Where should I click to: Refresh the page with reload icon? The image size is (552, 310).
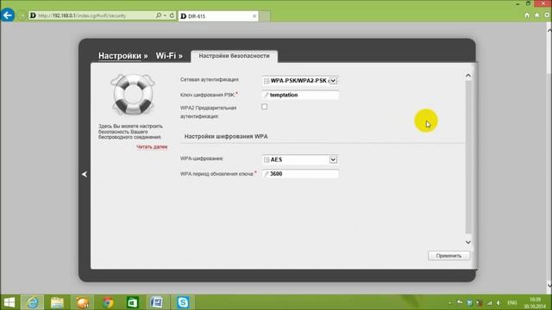pyautogui.click(x=172, y=15)
